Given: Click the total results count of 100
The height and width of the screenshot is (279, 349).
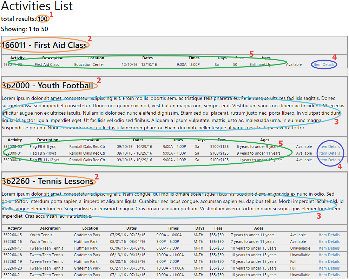Looking at the screenshot, I should (42, 19).
